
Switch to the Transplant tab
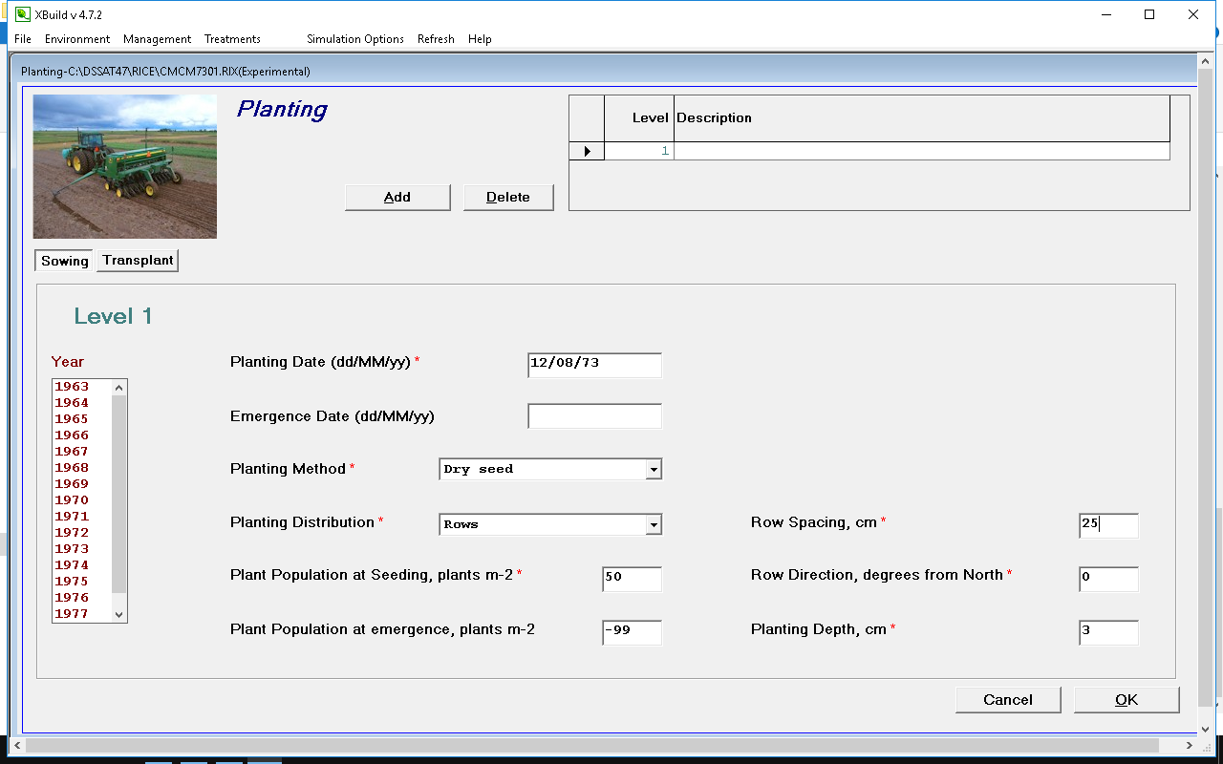pos(138,261)
